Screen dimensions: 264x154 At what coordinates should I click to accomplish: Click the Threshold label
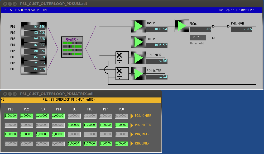point(197,43)
